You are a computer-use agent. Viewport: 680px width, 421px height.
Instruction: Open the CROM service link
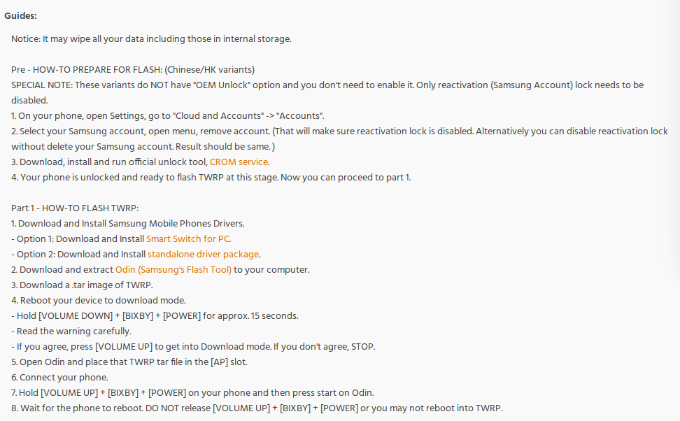coord(239,162)
